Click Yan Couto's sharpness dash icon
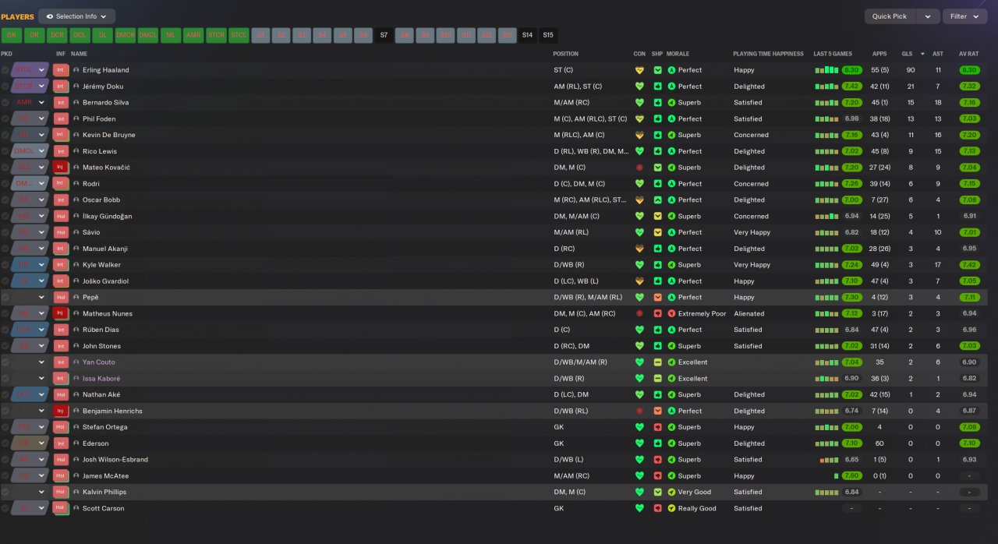This screenshot has width=998, height=544. [657, 362]
